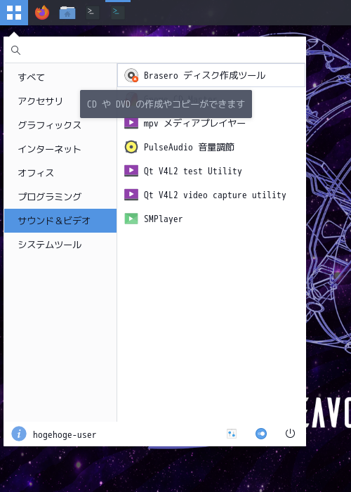Click the hogehoge-user name
351x492 pixels.
pyautogui.click(x=65, y=434)
